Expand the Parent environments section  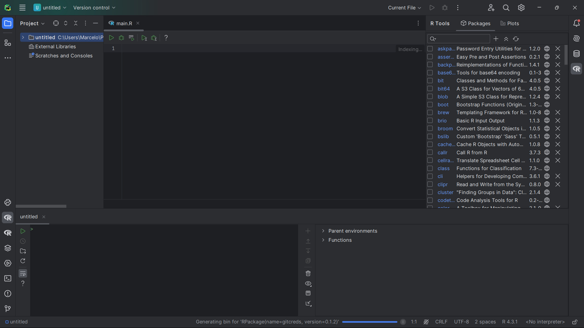tap(323, 231)
